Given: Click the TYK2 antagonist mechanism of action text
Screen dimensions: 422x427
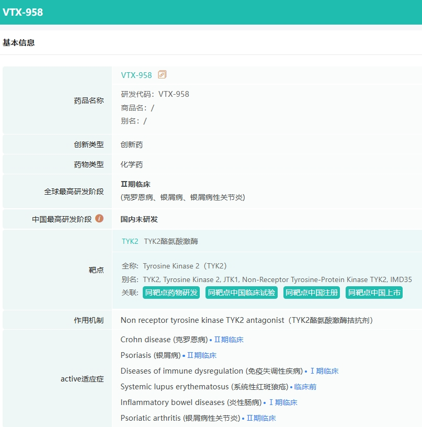Looking at the screenshot, I should [246, 320].
